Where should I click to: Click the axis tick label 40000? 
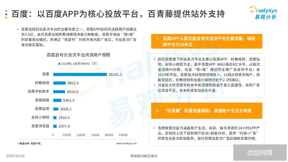tap(109, 135)
